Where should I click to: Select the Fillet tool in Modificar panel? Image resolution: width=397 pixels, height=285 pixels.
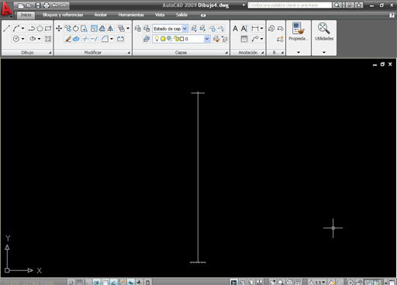[x=105, y=39]
